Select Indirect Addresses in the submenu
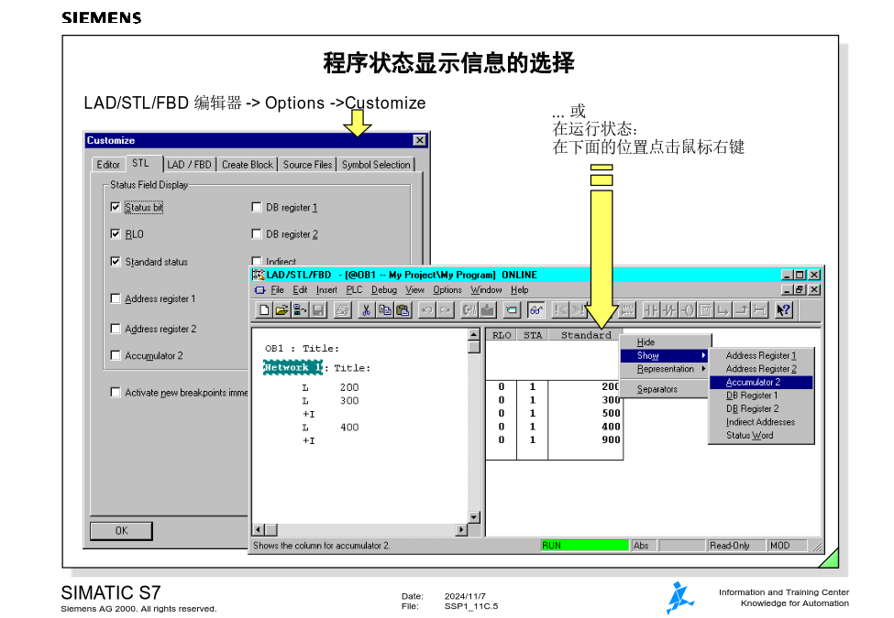The height and width of the screenshot is (618, 894). tap(761, 422)
